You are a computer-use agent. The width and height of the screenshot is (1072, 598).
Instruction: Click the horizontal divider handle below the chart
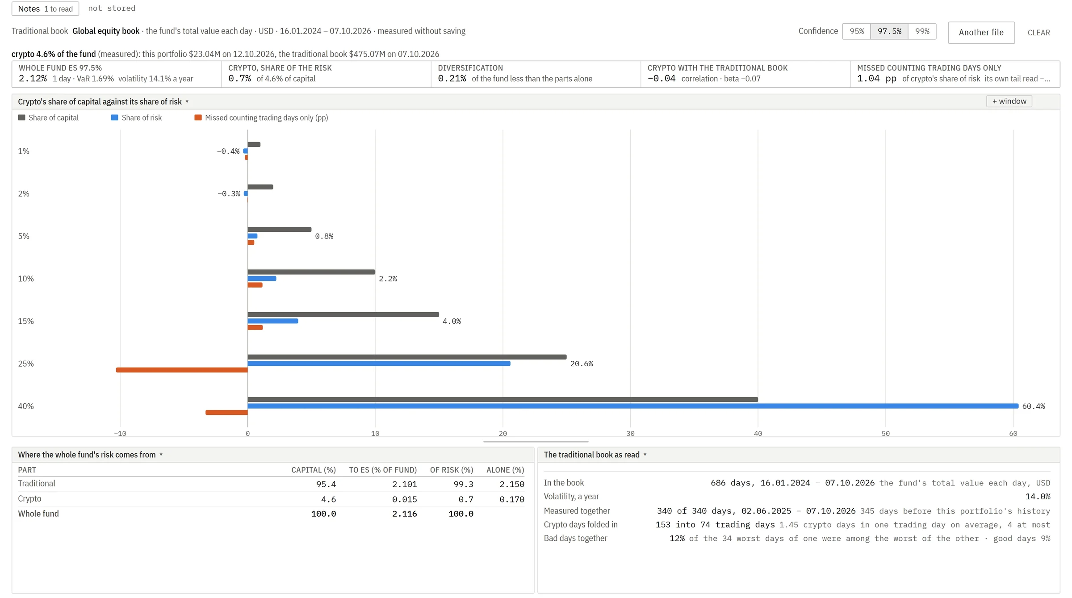[x=536, y=441]
